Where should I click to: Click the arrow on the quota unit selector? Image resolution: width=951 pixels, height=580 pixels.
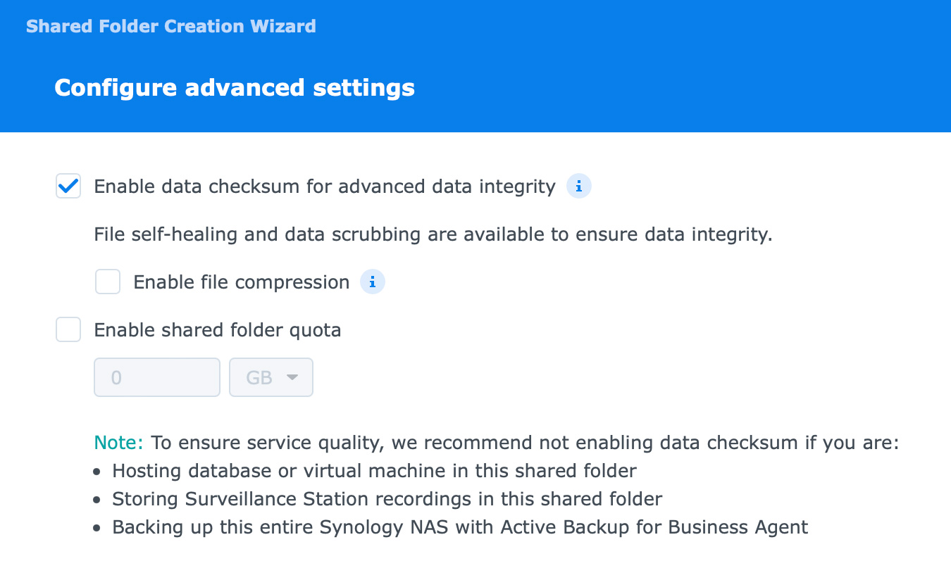pos(292,377)
